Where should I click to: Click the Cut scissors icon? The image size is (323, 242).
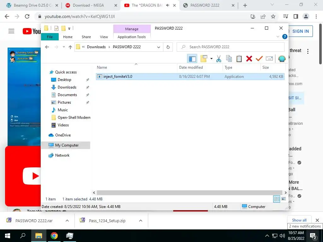click(x=219, y=59)
